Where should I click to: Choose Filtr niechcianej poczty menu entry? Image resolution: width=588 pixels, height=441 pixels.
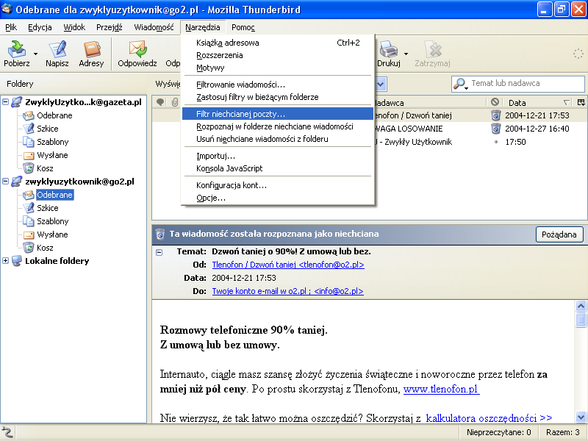(x=278, y=114)
